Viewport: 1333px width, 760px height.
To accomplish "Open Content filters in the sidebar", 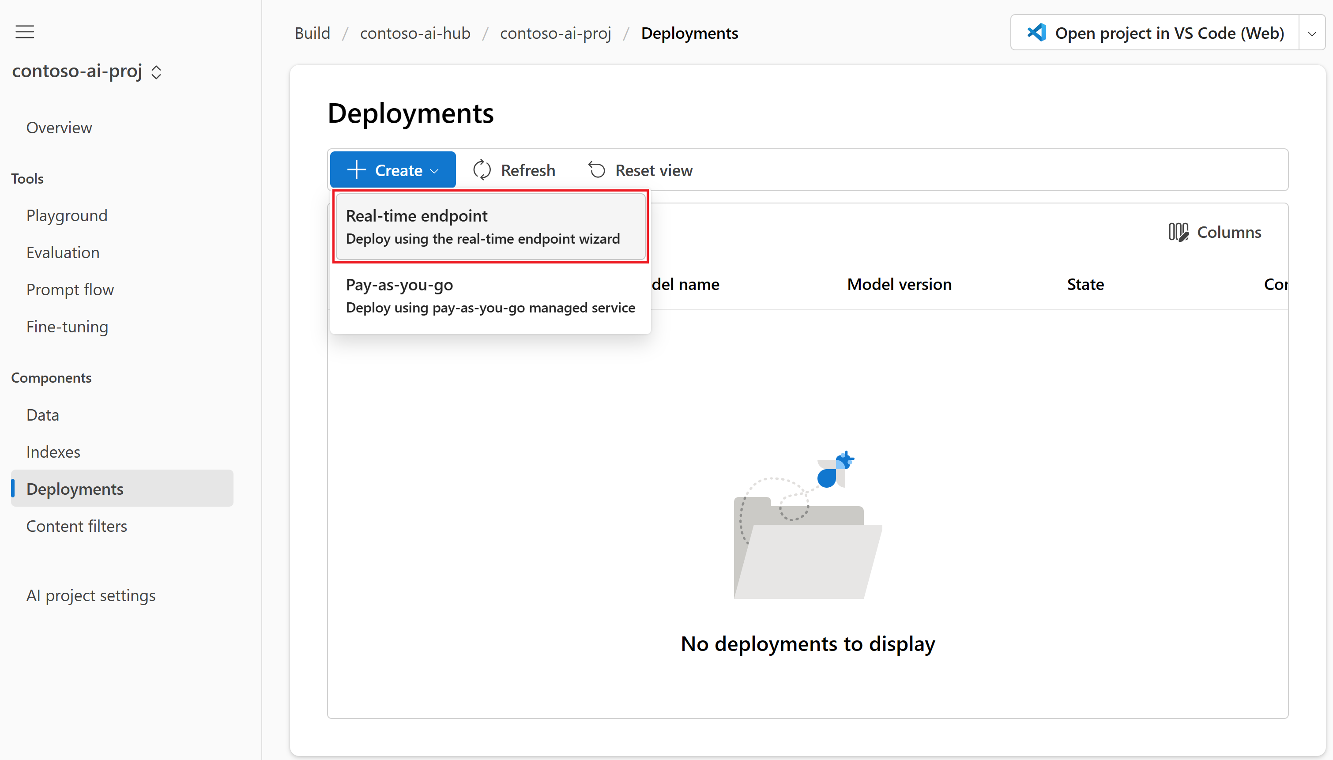I will 77,526.
